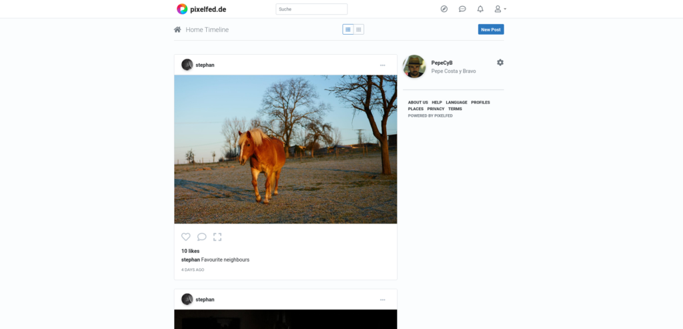
Task: Click the home icon beside Home Timeline
Action: 177,29
